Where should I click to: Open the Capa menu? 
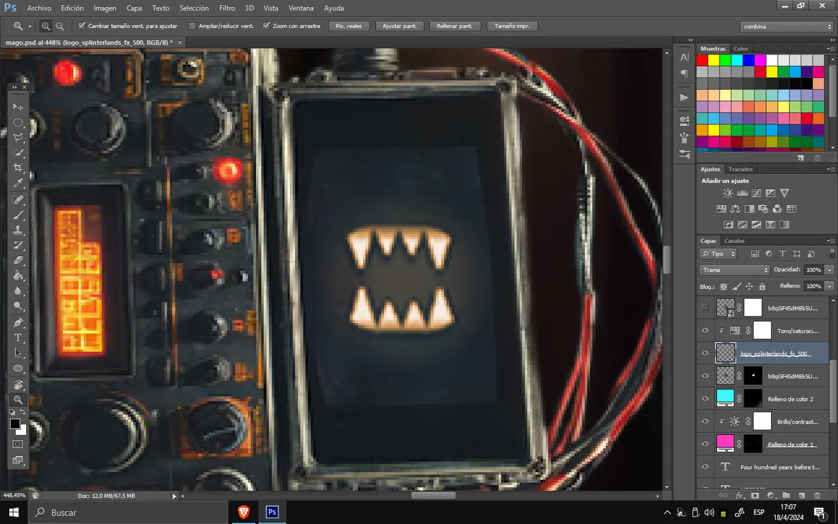[x=134, y=8]
